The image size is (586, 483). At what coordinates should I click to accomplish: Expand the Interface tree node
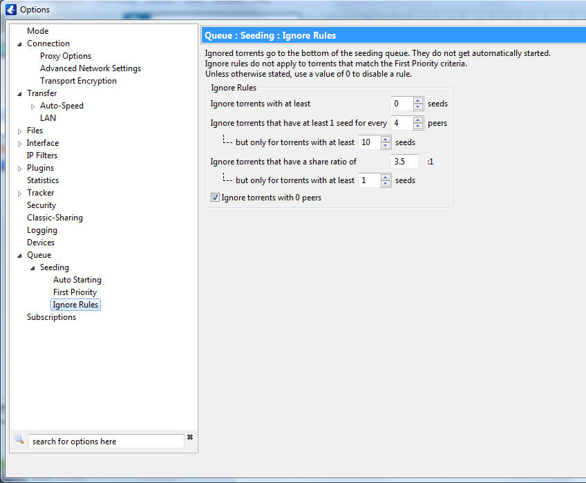coord(19,144)
